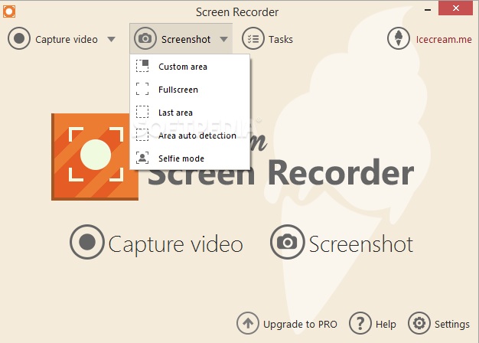Choose Fullscreen from Screenshot menu
479x343 pixels.
[x=190, y=90]
